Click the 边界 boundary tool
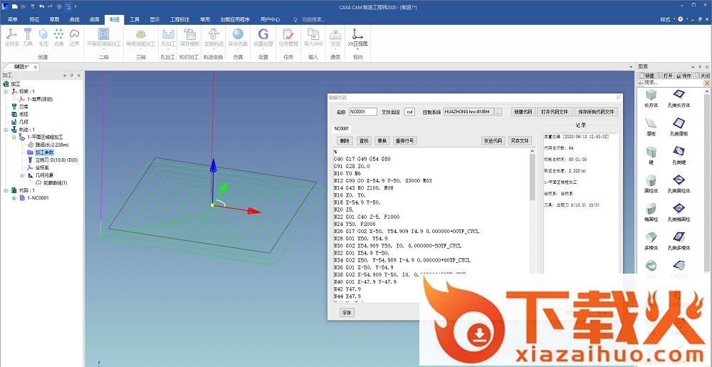Screen dimensions: 712x367 coord(74,37)
